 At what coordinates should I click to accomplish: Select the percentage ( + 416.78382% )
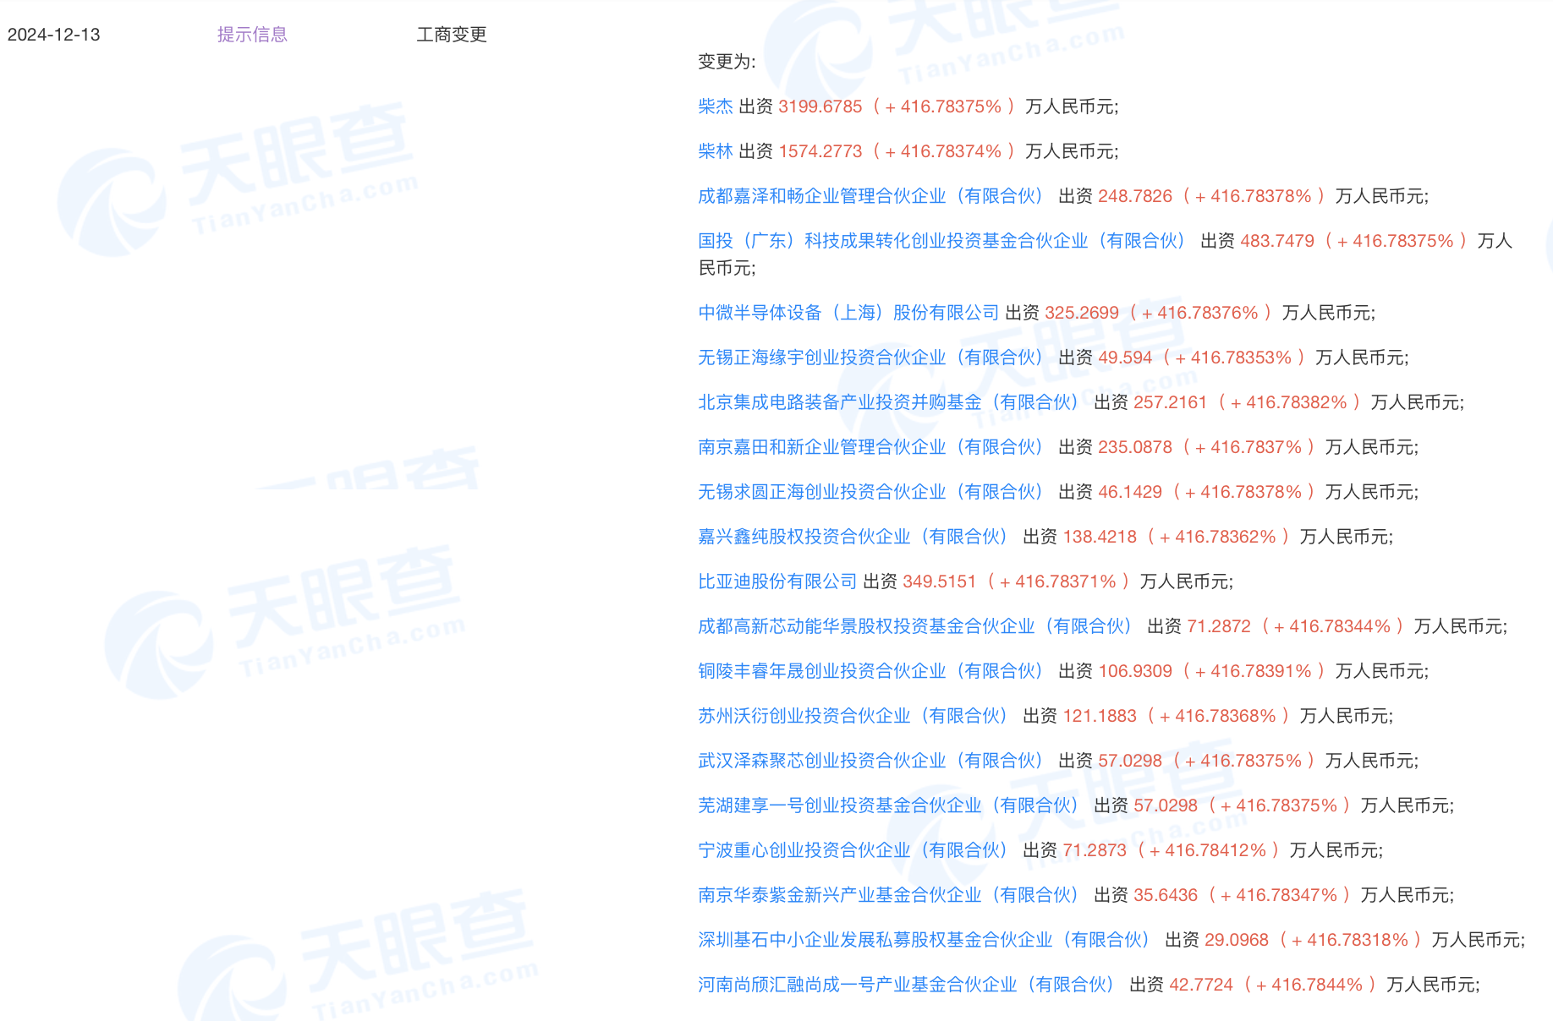point(1289,402)
